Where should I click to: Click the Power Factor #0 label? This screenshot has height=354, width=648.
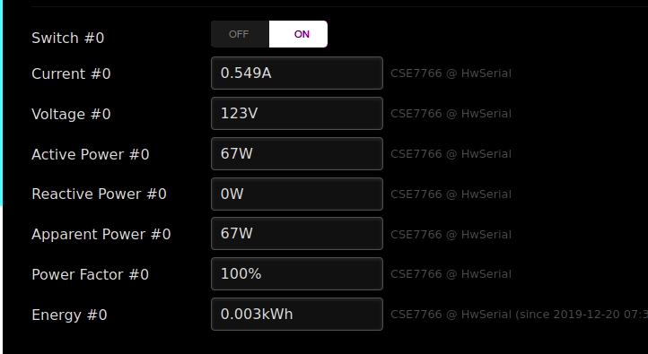(x=90, y=275)
